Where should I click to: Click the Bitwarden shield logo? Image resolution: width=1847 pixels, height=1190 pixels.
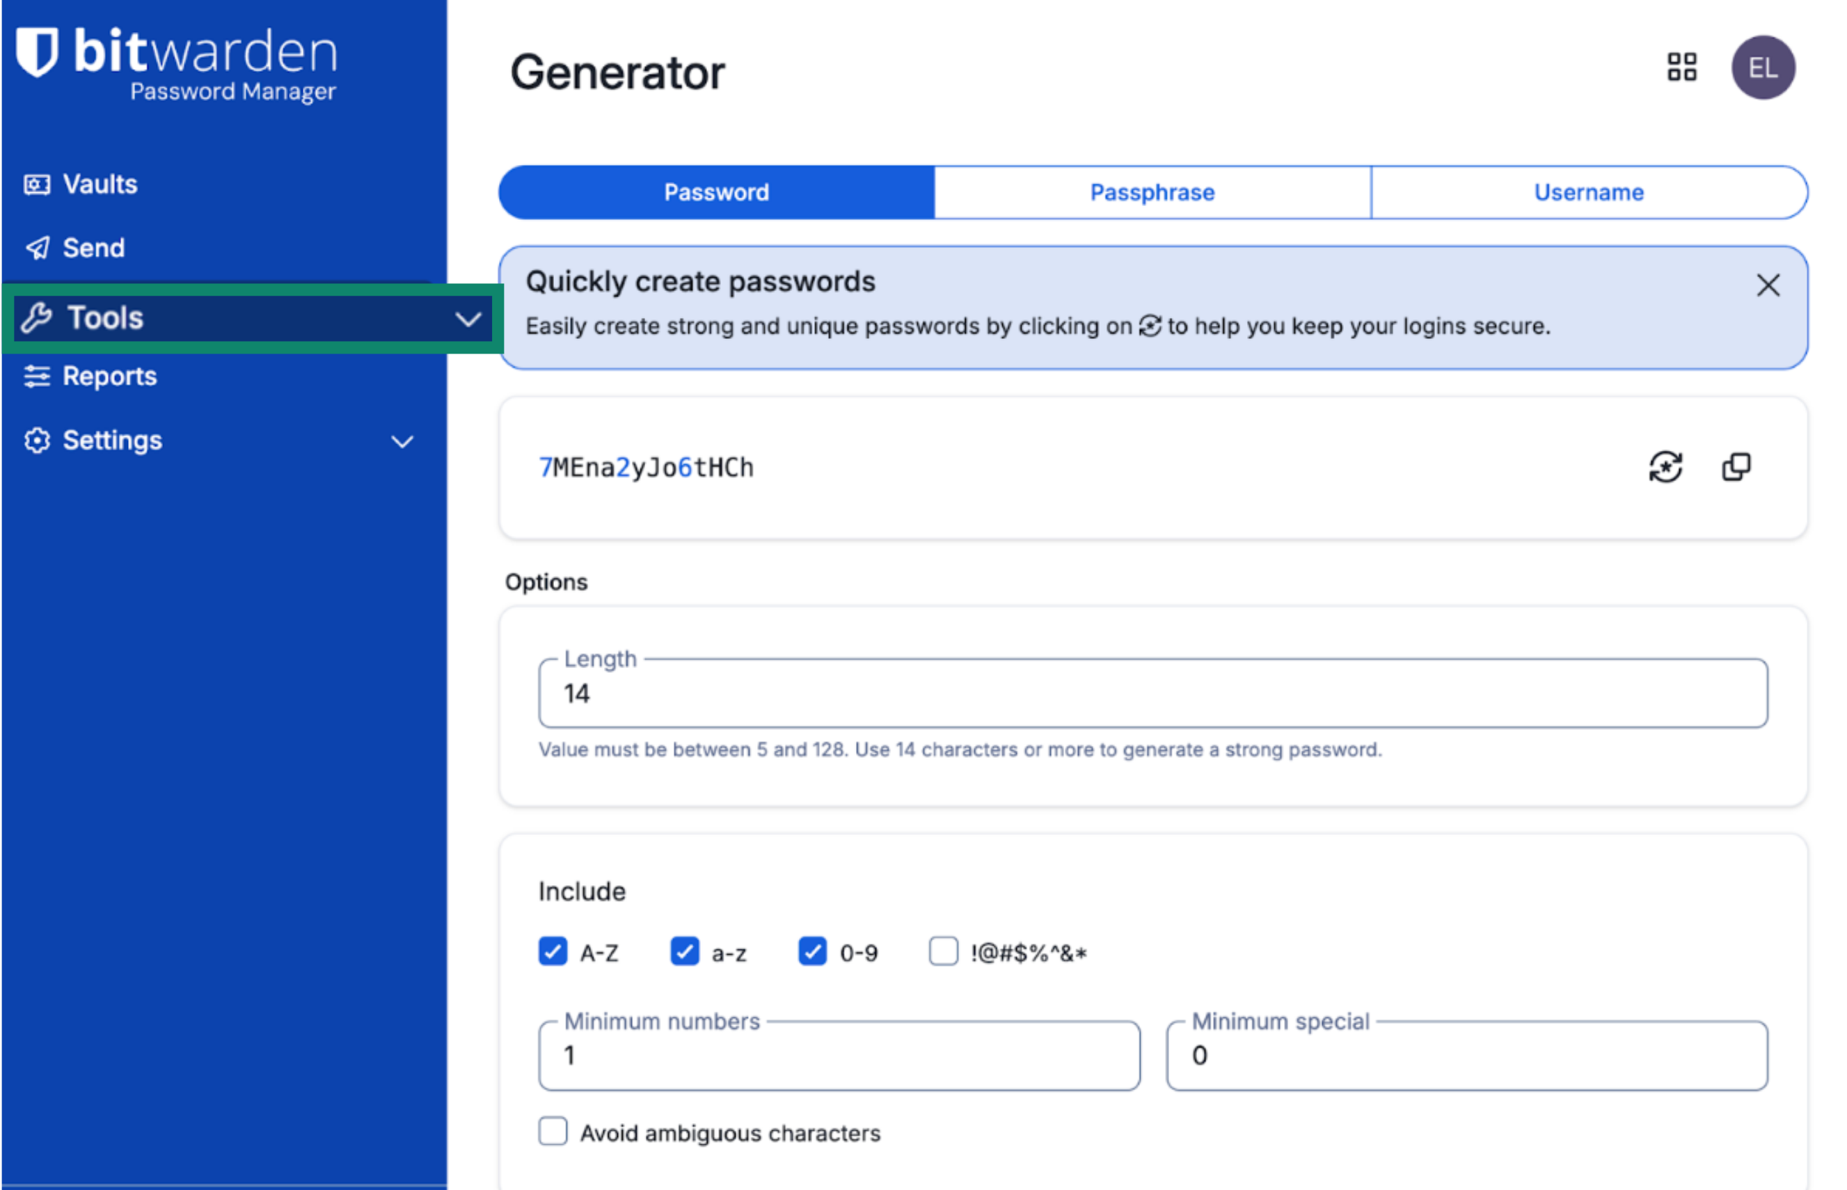tap(37, 51)
